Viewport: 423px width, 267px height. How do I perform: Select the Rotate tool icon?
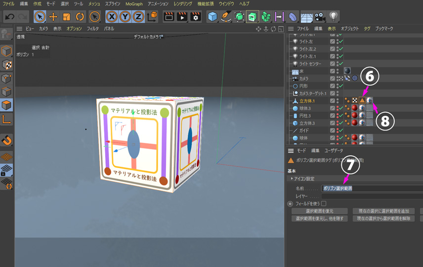80,17
